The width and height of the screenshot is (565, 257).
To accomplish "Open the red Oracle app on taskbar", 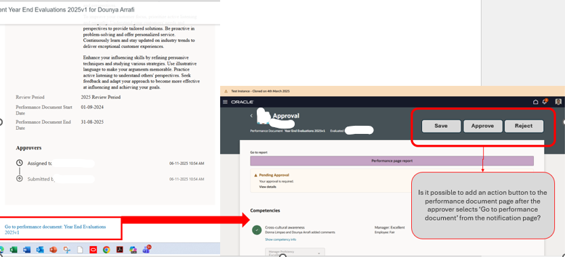I will 93,250.
